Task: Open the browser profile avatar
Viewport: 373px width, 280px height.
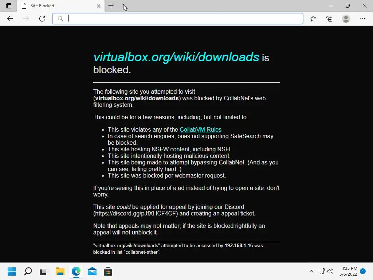Action: (x=346, y=19)
